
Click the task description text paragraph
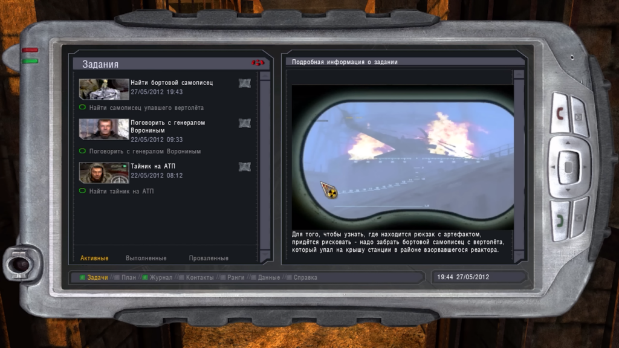398,242
